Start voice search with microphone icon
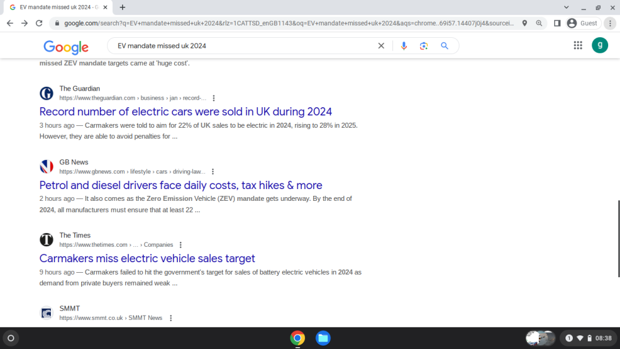Viewport: 620px width, 349px height. point(404,46)
